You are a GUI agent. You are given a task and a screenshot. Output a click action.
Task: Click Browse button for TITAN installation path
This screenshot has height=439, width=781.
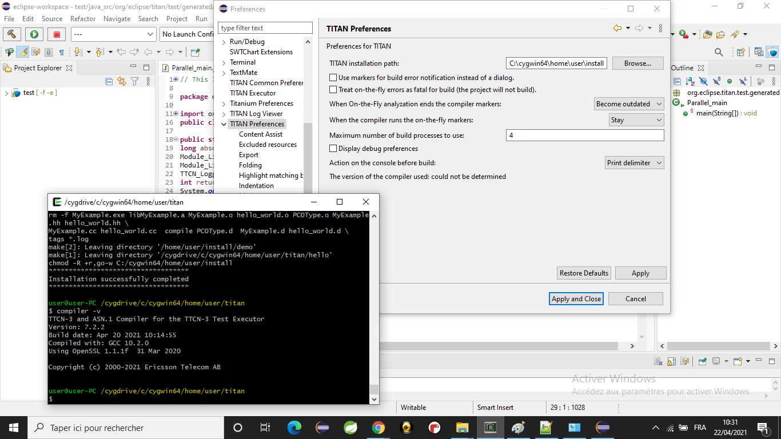pyautogui.click(x=637, y=63)
